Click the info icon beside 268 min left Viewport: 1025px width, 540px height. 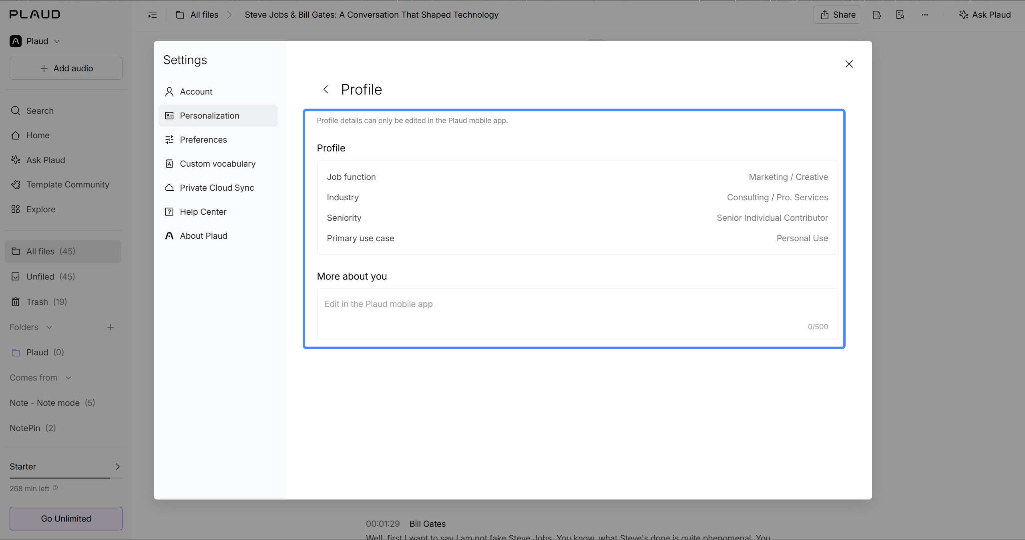55,488
